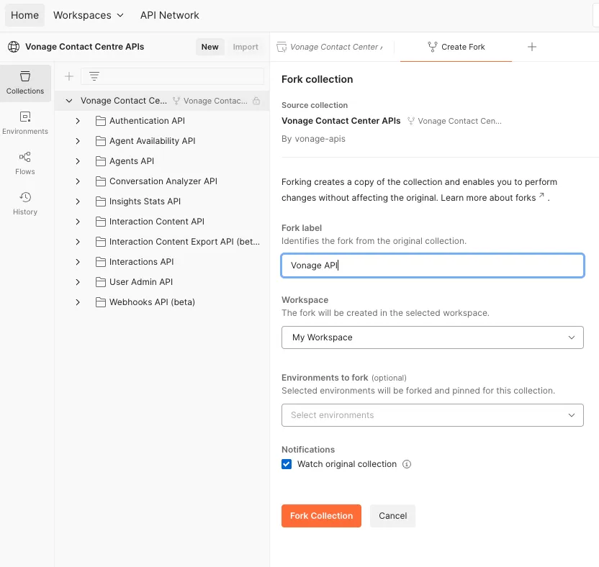Image resolution: width=599 pixels, height=567 pixels.
Task: Expand the Webhooks API (beta) folder
Action: click(x=78, y=302)
